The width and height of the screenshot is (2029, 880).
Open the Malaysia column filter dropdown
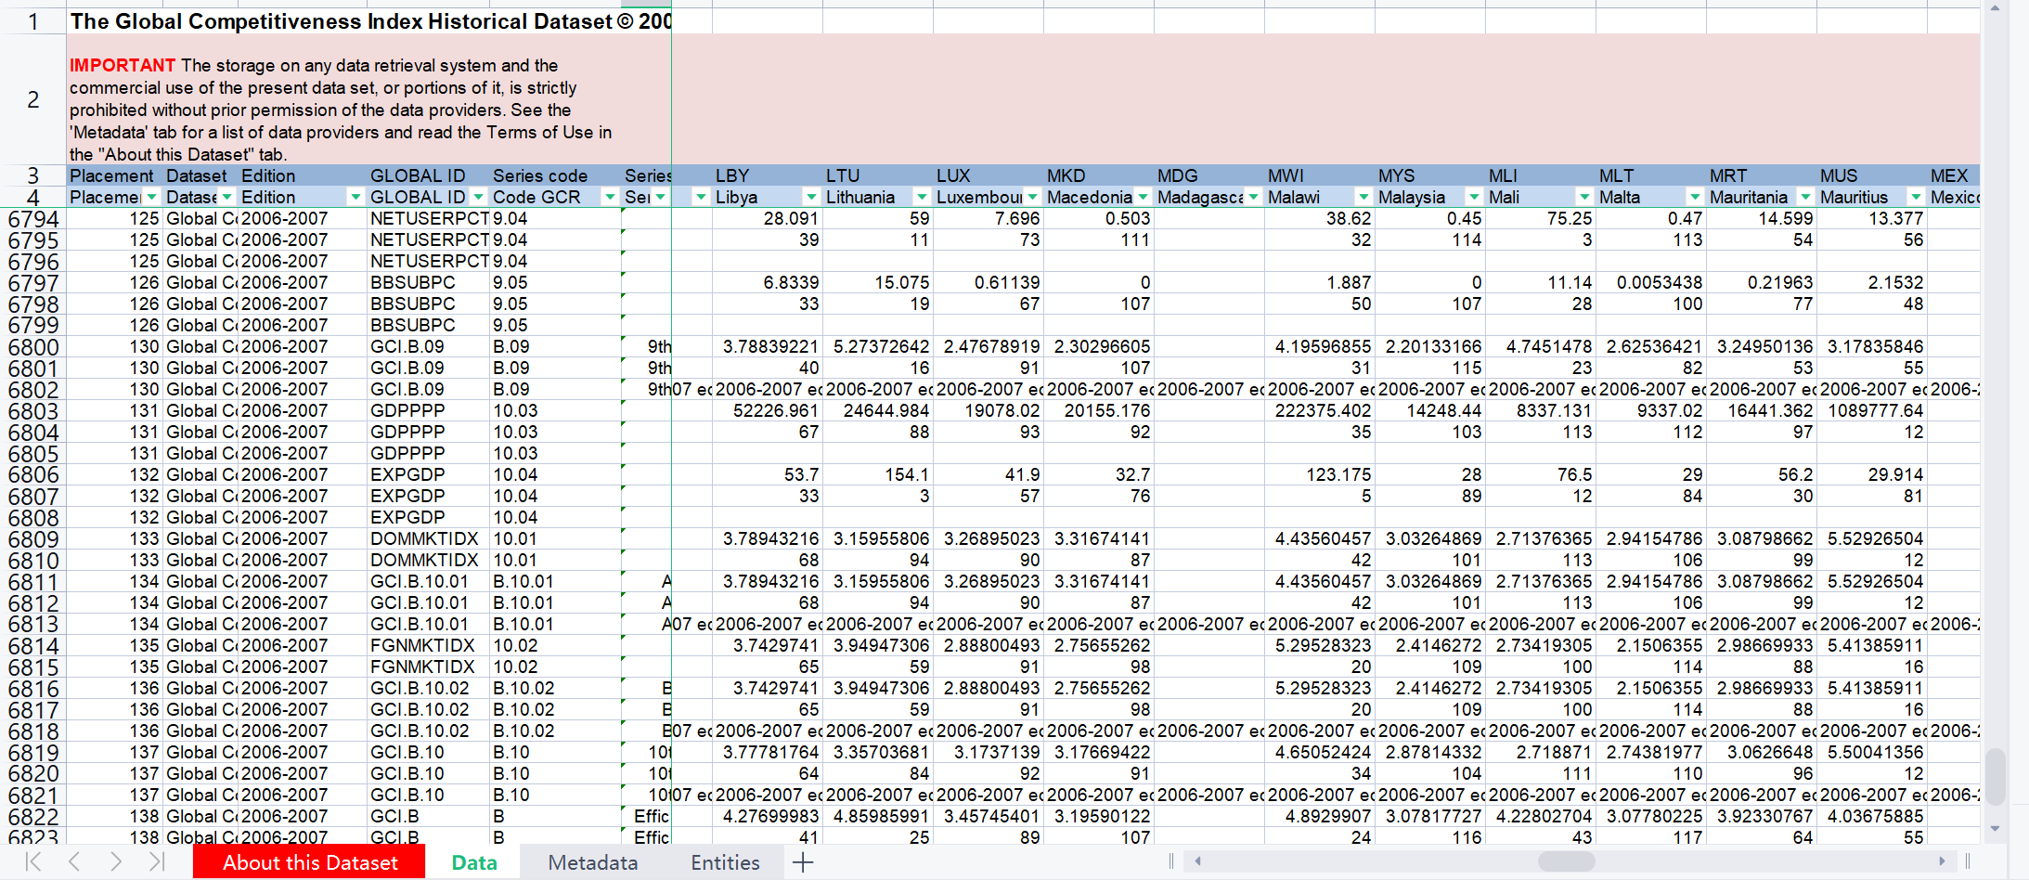[x=1474, y=197]
